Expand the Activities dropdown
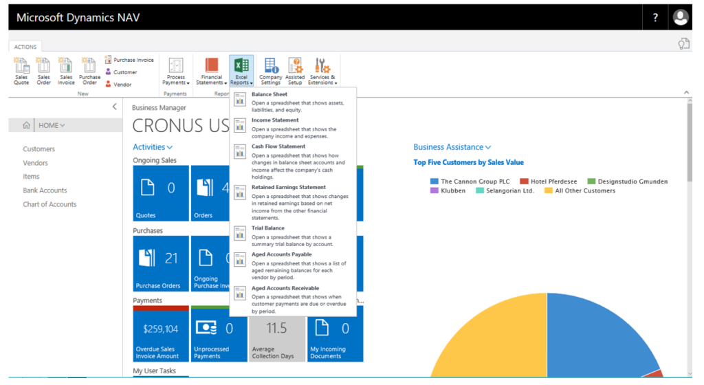The width and height of the screenshot is (704, 385). click(153, 146)
